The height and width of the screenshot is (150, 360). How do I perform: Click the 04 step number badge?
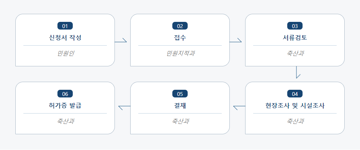click(x=295, y=94)
